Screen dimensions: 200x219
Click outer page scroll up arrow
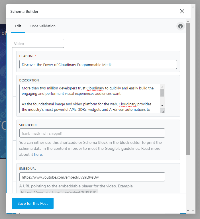point(193,7)
